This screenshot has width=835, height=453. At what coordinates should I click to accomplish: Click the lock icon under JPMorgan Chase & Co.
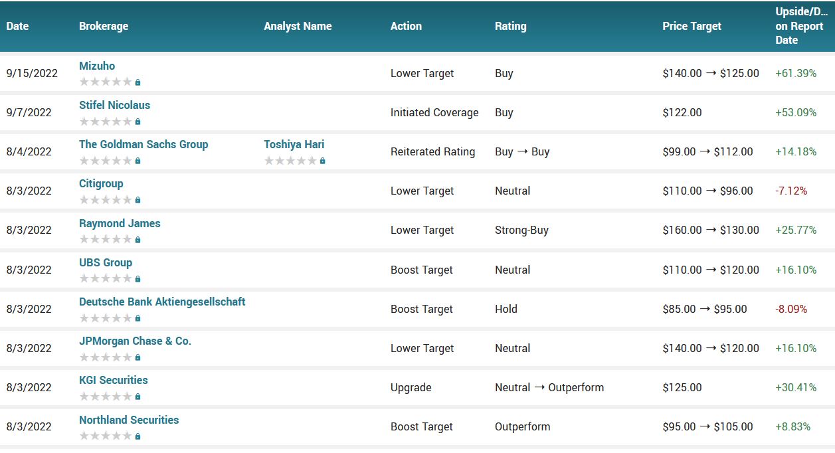[x=138, y=357]
